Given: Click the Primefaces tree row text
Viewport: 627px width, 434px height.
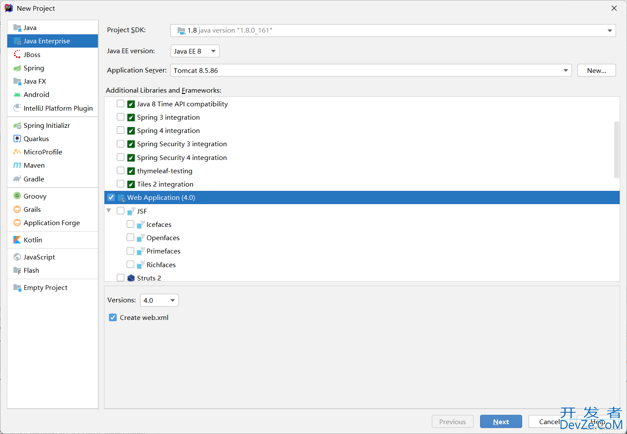Looking at the screenshot, I should pyautogui.click(x=163, y=251).
